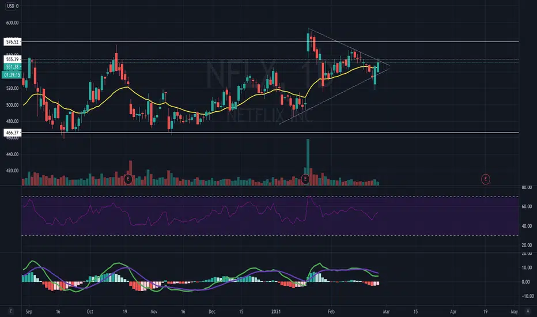The image size is (537, 317).
Task: Select the tall January volume spike bar
Action: point(308,162)
